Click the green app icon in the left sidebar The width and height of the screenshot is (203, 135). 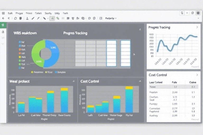tap(3, 25)
